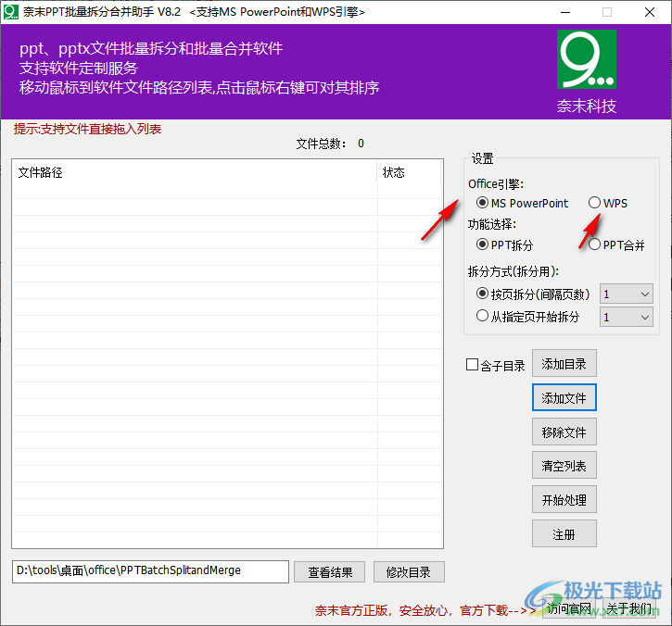Open the 关于我们 about button
This screenshot has height=626, width=672.
(628, 608)
